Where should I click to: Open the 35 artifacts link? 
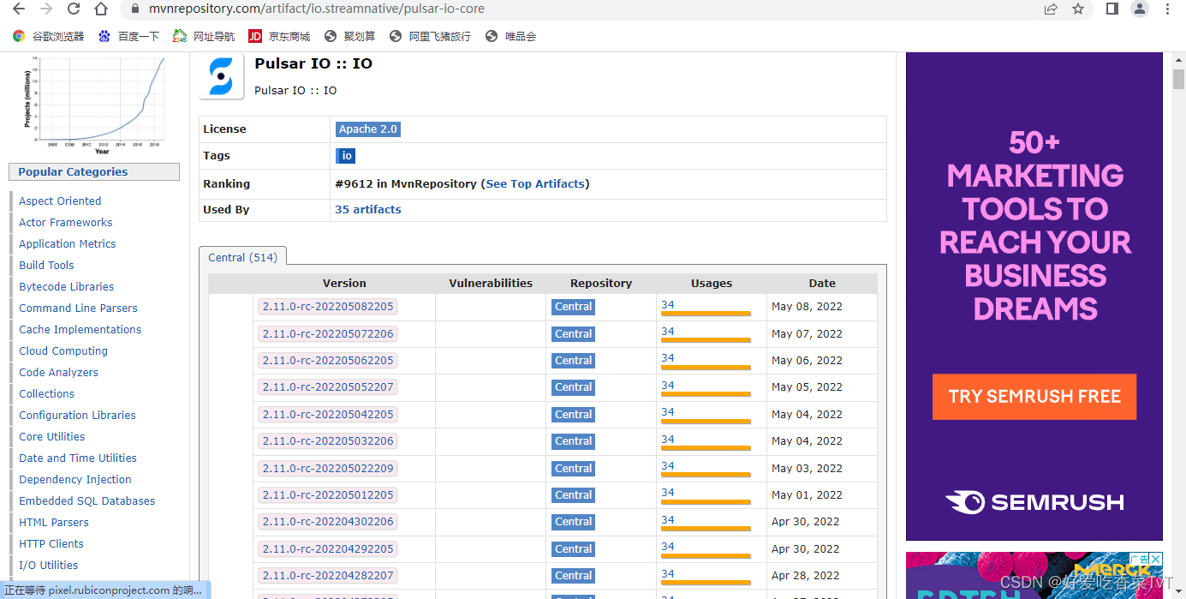[368, 209]
